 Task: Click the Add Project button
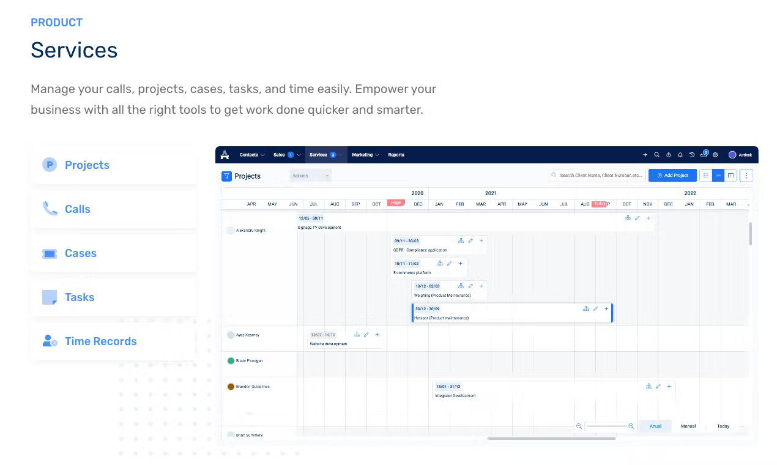point(672,176)
